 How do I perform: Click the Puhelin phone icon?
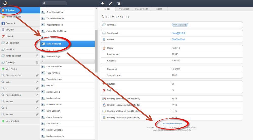[x=104, y=39]
